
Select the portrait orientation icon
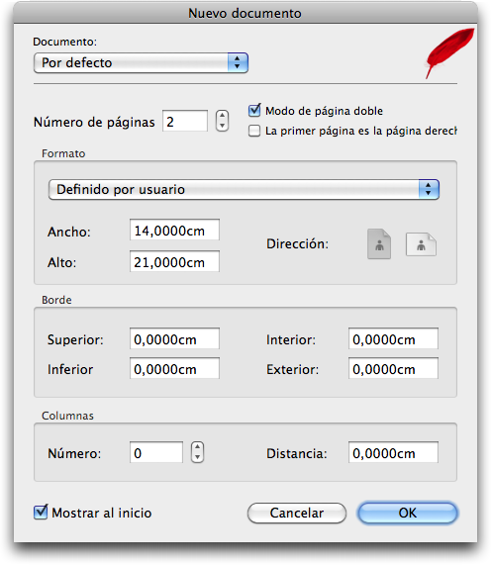click(x=379, y=244)
